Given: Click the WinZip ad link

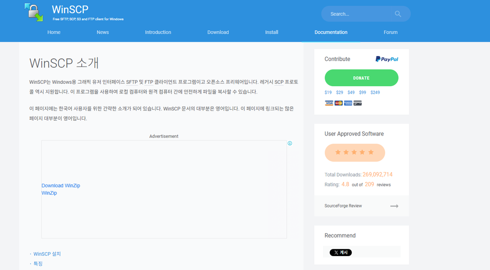Looking at the screenshot, I should pos(49,193).
